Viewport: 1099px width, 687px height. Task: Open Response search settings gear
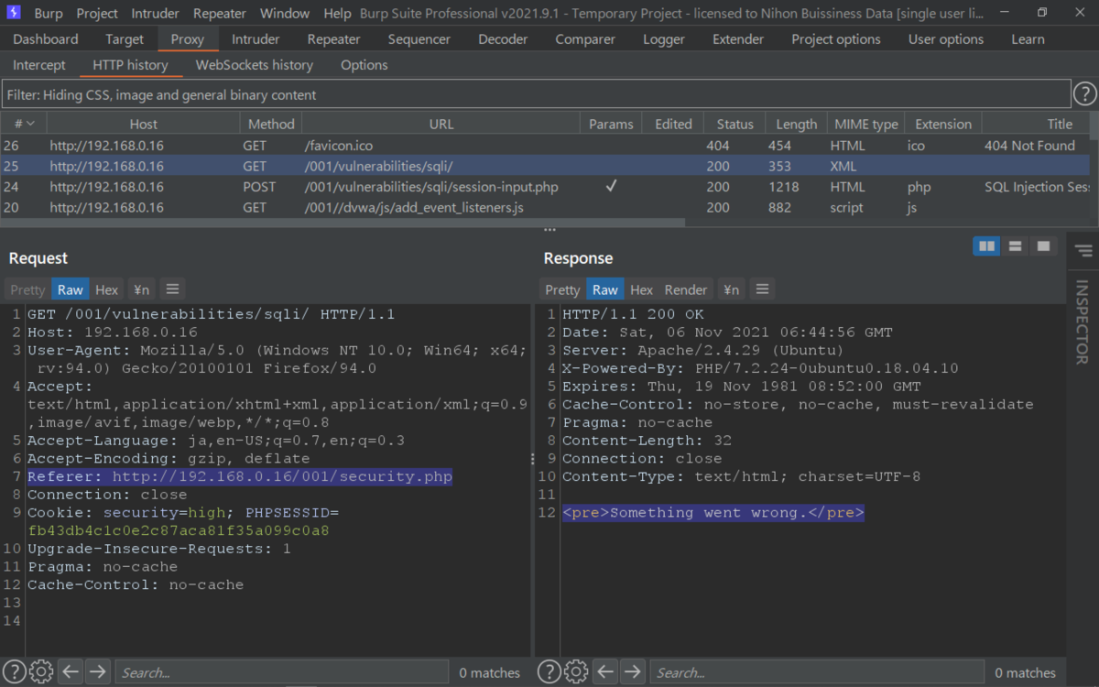(576, 671)
